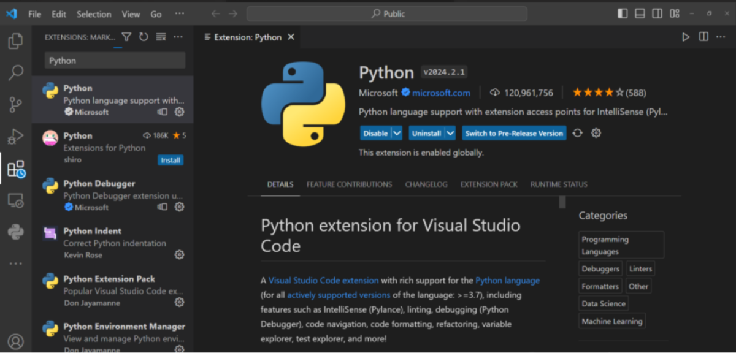Click the star rating next to 588 reviews

point(598,92)
